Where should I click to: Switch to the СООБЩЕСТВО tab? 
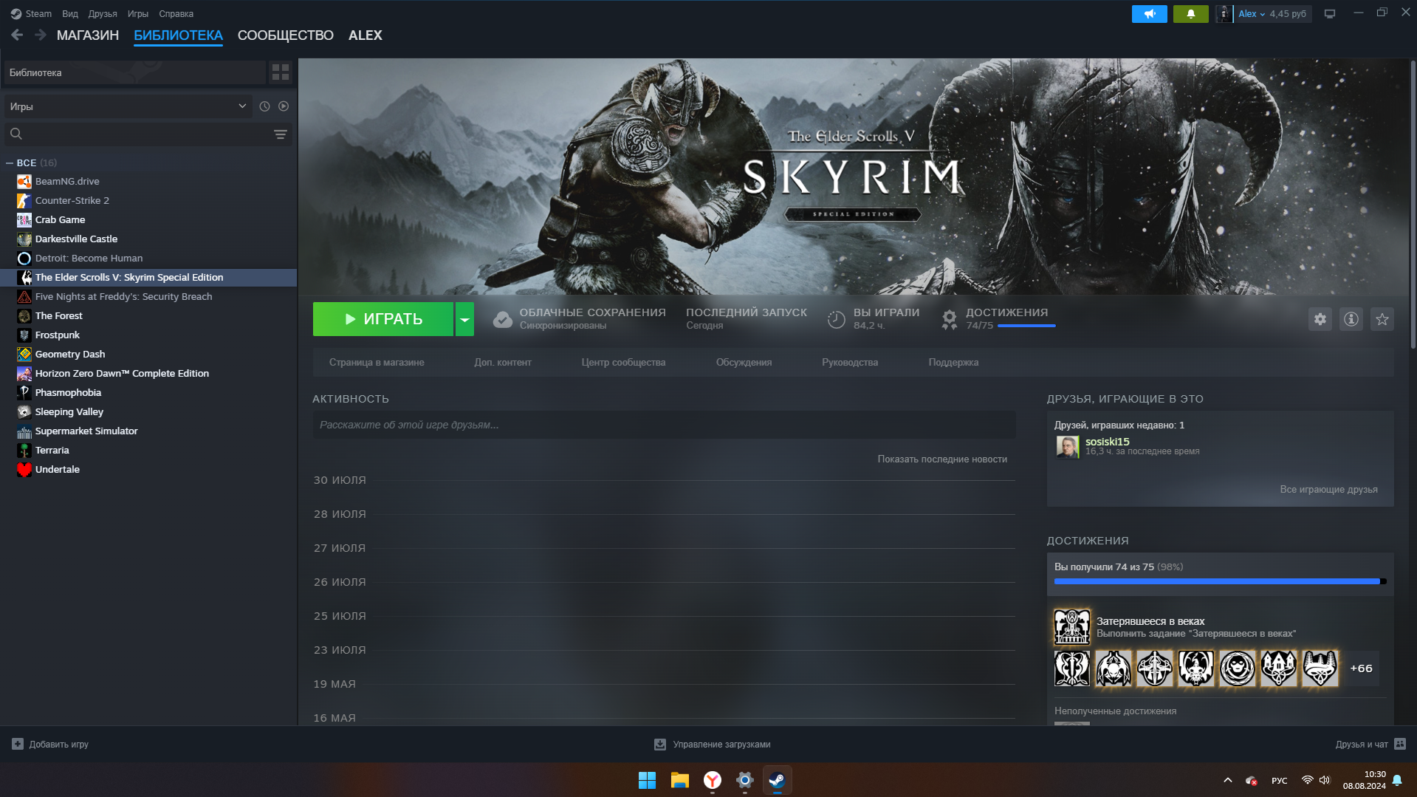pyautogui.click(x=286, y=35)
